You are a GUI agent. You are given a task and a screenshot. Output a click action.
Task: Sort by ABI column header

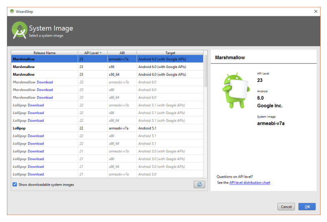click(x=122, y=53)
